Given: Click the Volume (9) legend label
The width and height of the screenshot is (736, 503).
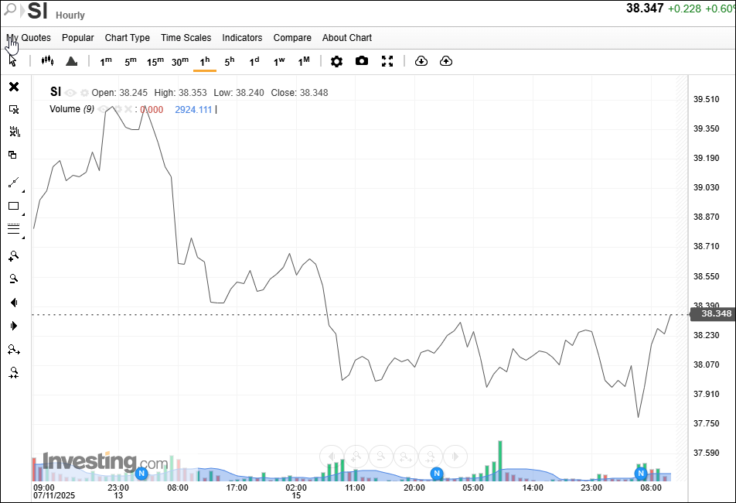Looking at the screenshot, I should pyautogui.click(x=72, y=109).
